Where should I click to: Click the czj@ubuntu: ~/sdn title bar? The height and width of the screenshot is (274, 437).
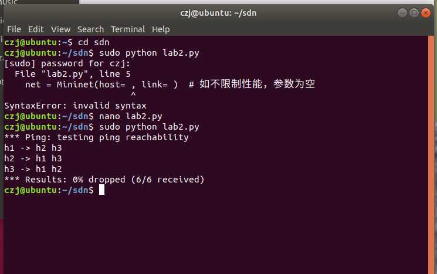(218, 13)
